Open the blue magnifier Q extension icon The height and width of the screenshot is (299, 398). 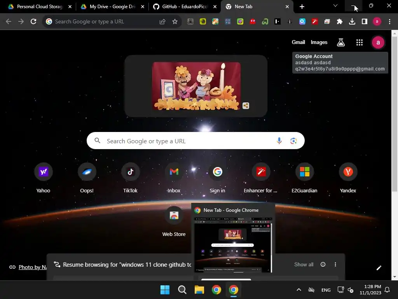[x=302, y=22]
